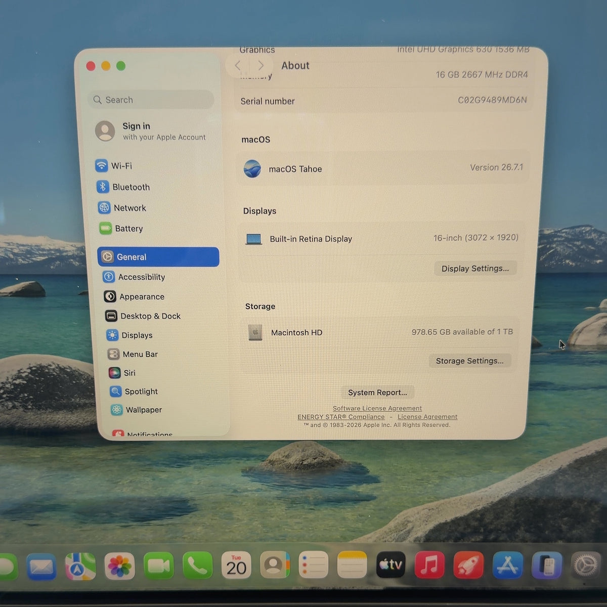Open Menu Bar settings
607x607 pixels.
click(x=133, y=354)
